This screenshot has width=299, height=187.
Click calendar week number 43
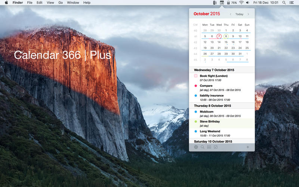[195, 48]
